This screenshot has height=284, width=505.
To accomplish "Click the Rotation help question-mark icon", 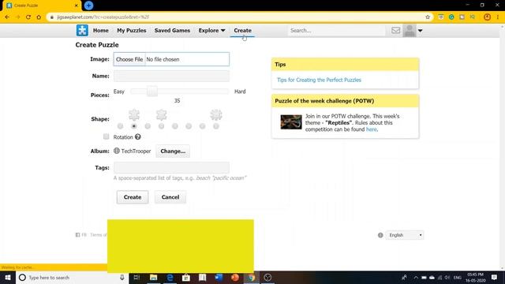I will coord(138,136).
